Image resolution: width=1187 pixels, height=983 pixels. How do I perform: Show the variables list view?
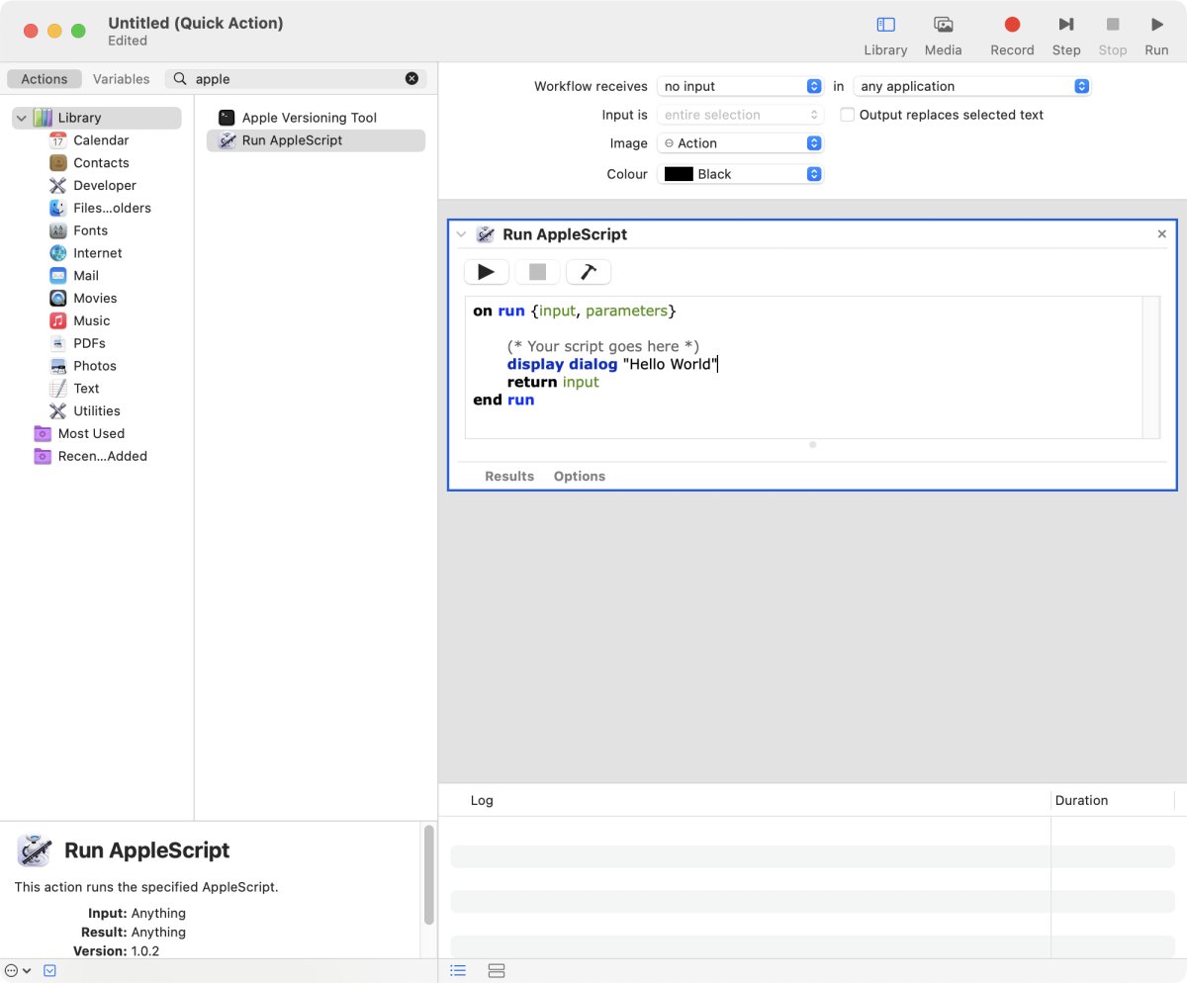click(x=497, y=971)
